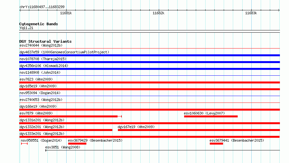Click the DGV Structural Variants track title

point(45,41)
